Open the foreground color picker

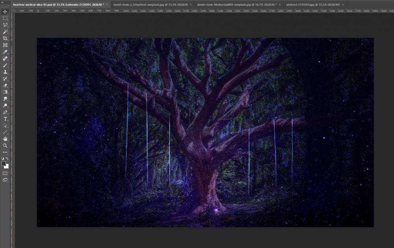[3, 163]
